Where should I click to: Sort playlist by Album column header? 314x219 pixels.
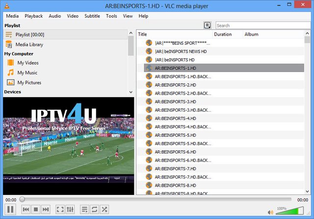pos(274,34)
